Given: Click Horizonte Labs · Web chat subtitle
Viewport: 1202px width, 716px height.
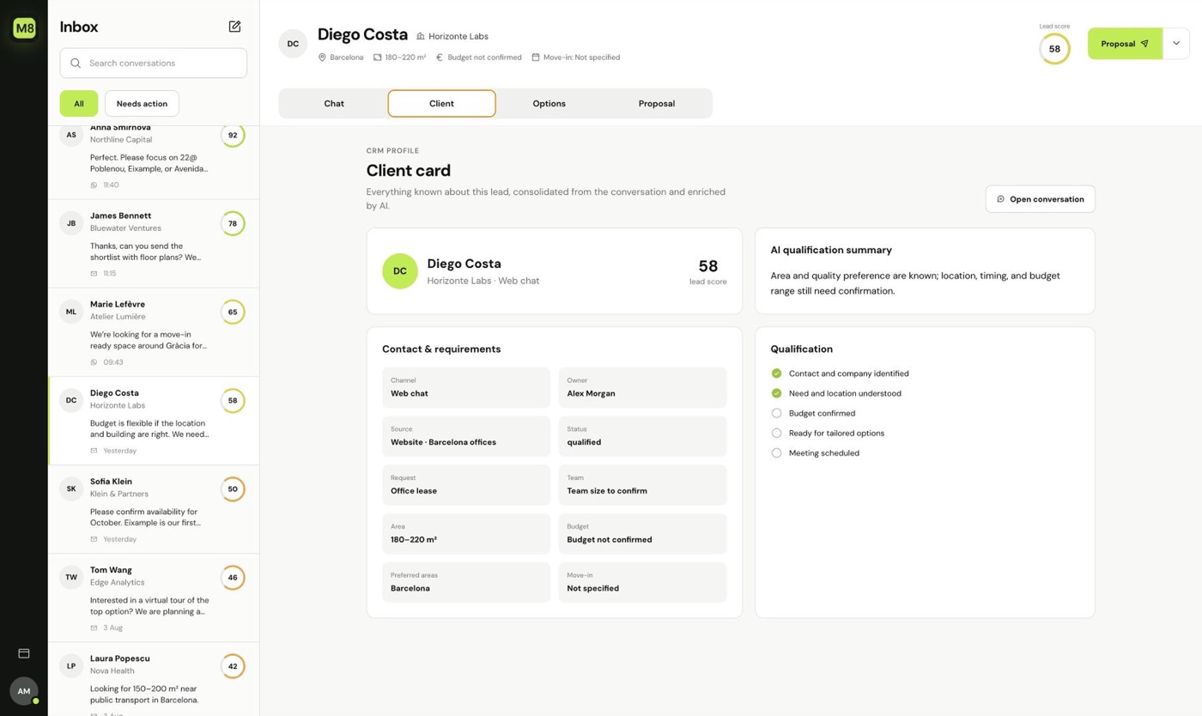Looking at the screenshot, I should click(483, 281).
